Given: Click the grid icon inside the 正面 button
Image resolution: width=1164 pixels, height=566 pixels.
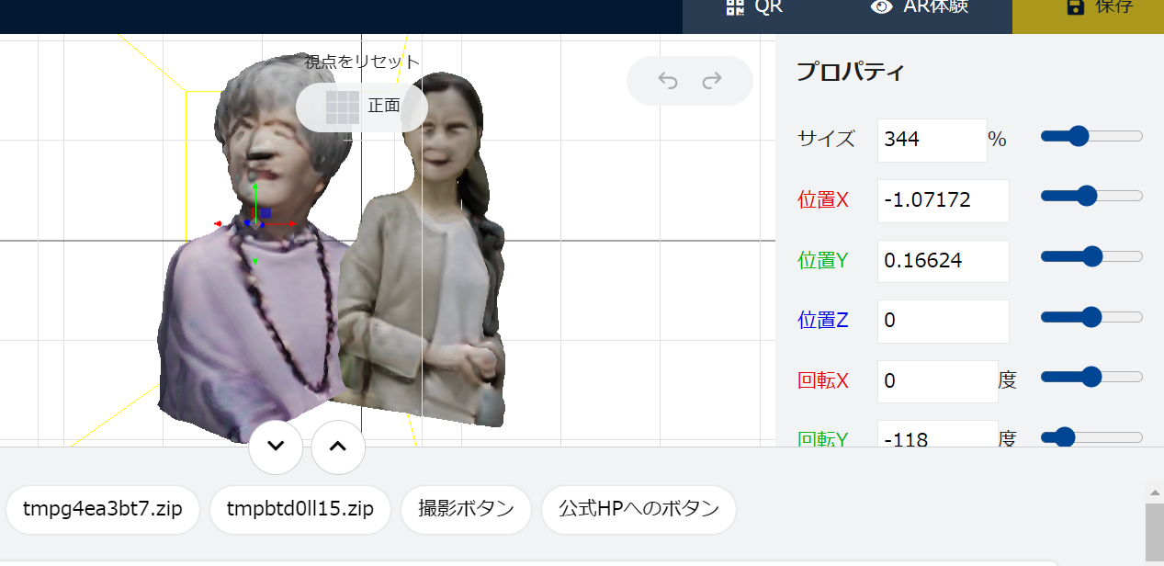Looking at the screenshot, I should [x=344, y=106].
